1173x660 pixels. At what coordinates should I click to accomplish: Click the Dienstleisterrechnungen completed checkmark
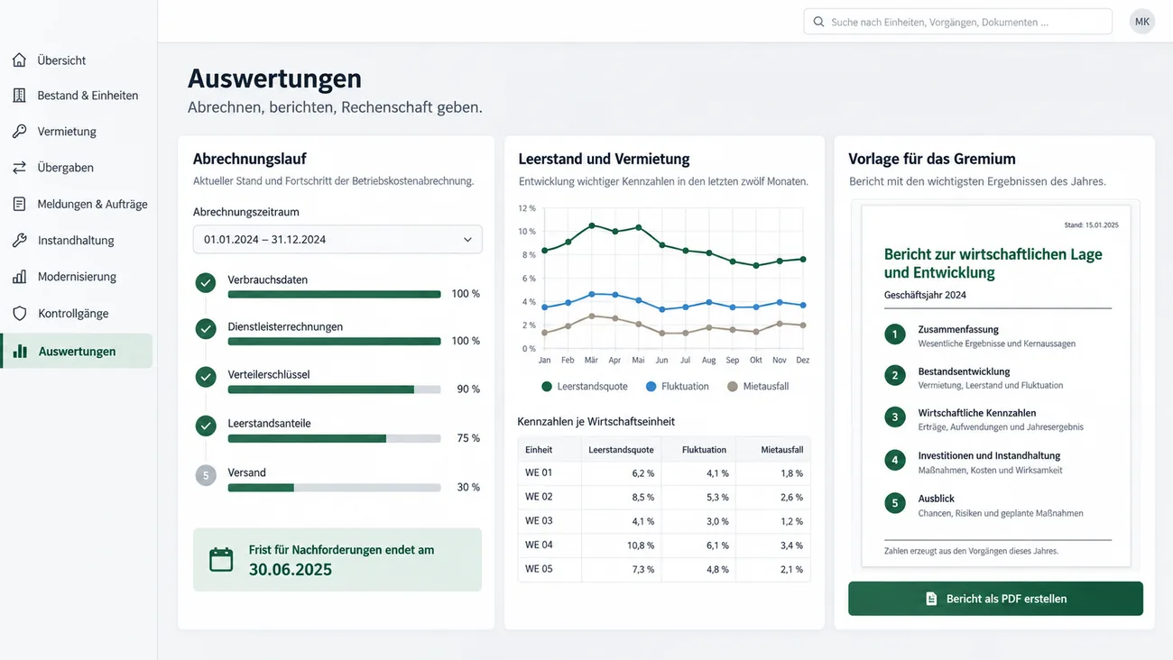tap(206, 329)
